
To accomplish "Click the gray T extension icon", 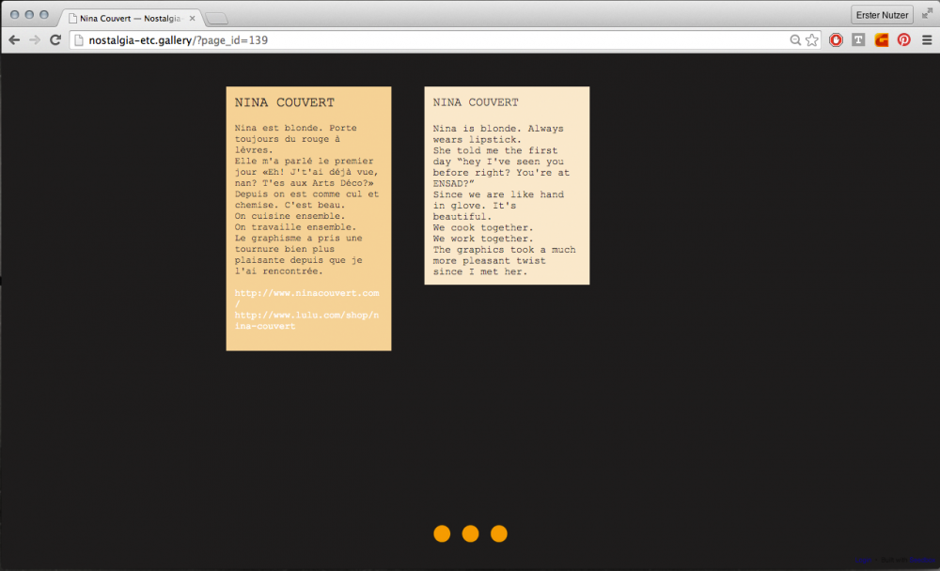I will (858, 39).
